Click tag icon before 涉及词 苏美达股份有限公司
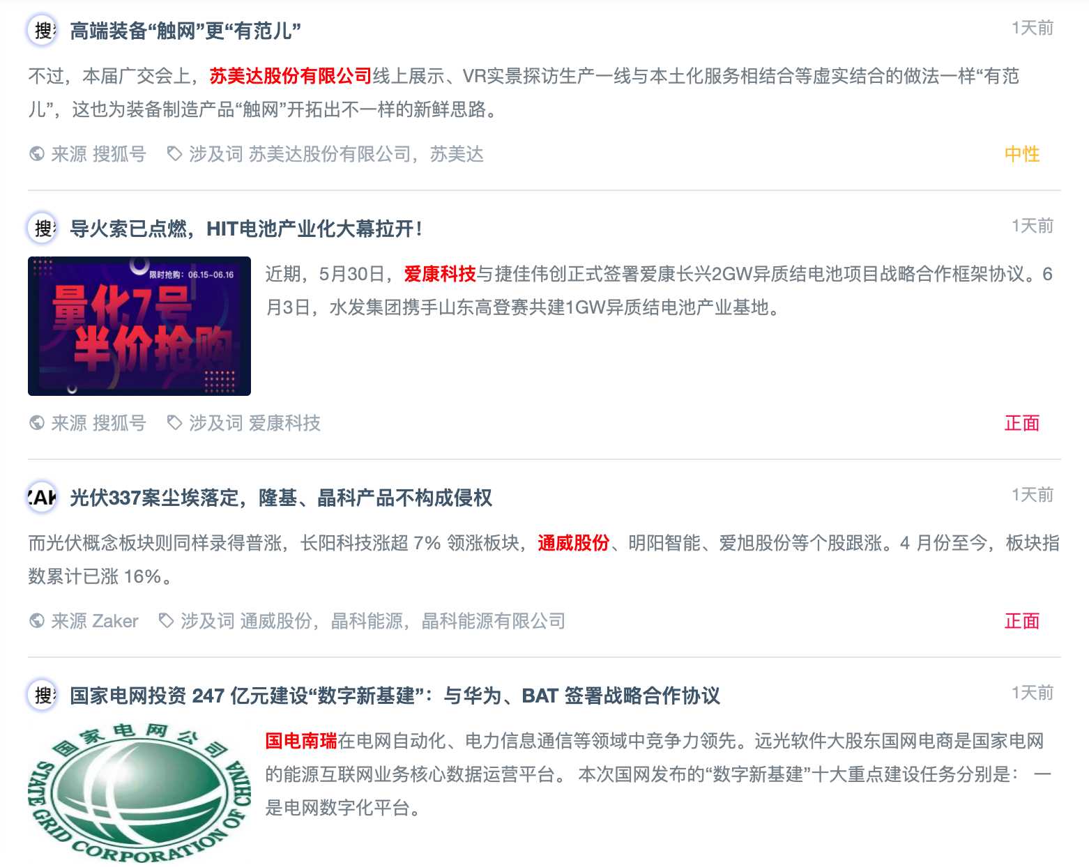The width and height of the screenshot is (1089, 867). pyautogui.click(x=174, y=153)
